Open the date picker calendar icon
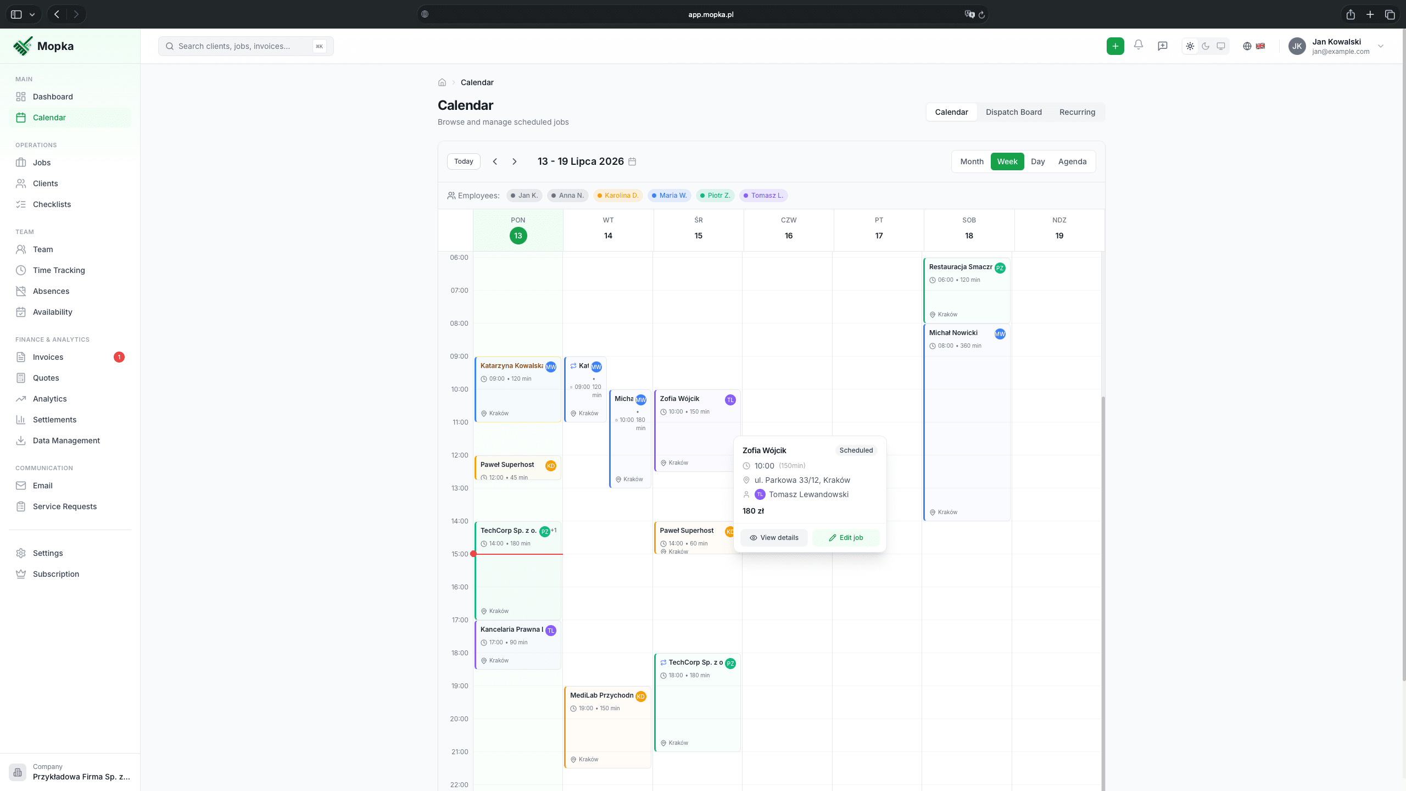The image size is (1406, 791). pos(632,161)
